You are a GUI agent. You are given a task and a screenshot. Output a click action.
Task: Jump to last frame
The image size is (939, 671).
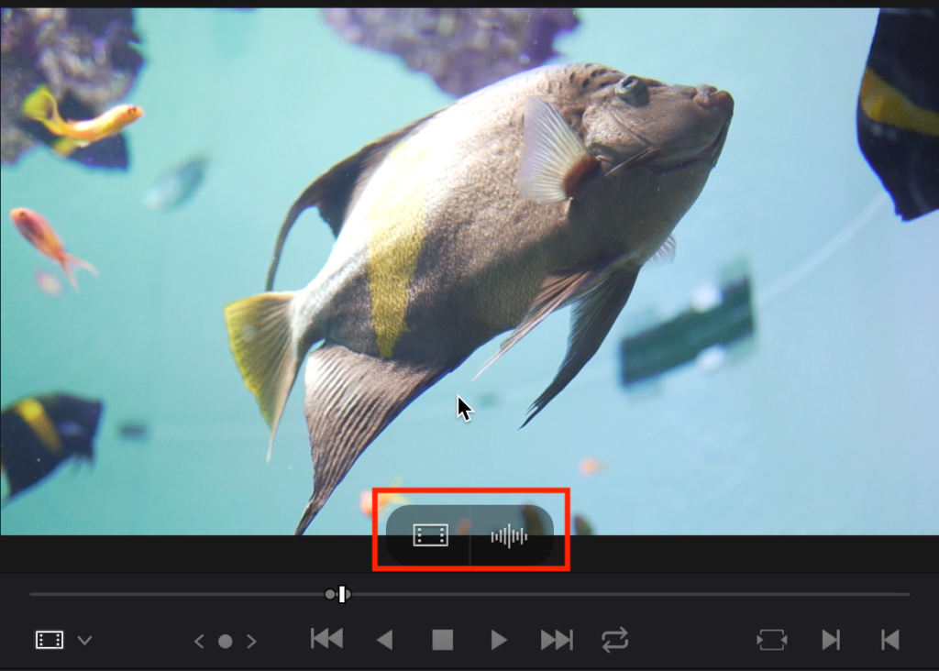pos(557,640)
